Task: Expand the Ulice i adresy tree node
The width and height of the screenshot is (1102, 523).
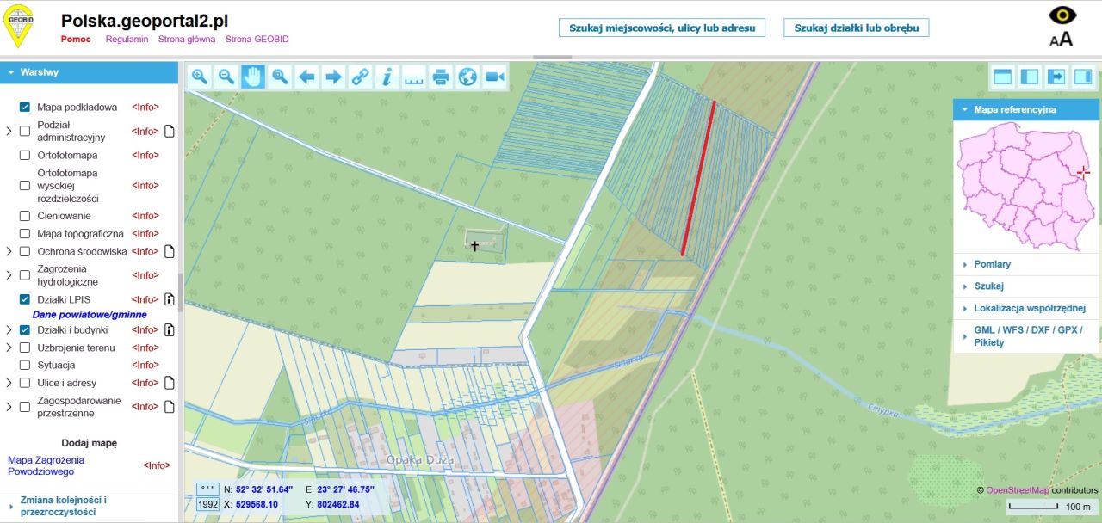Action: [x=9, y=383]
